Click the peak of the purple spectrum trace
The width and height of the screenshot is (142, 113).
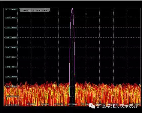[x=72, y=9]
